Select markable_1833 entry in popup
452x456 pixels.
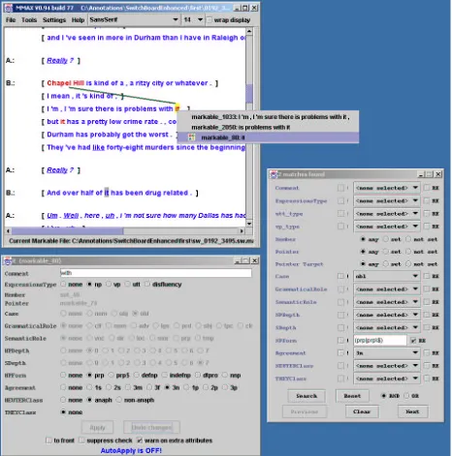click(x=268, y=117)
